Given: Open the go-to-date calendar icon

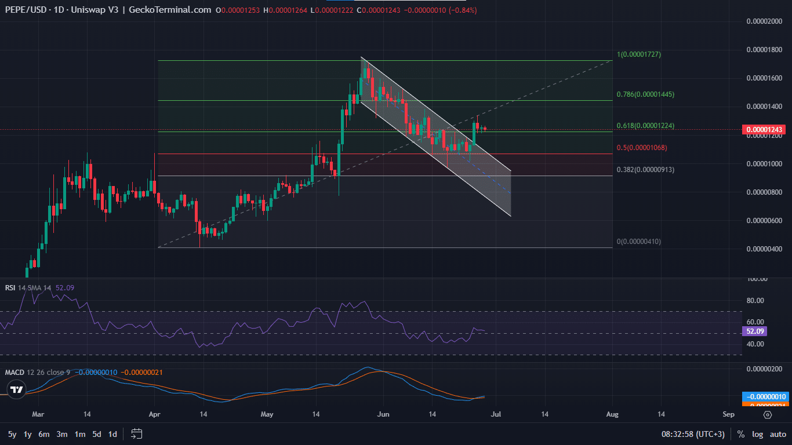Looking at the screenshot, I should pyautogui.click(x=137, y=433).
